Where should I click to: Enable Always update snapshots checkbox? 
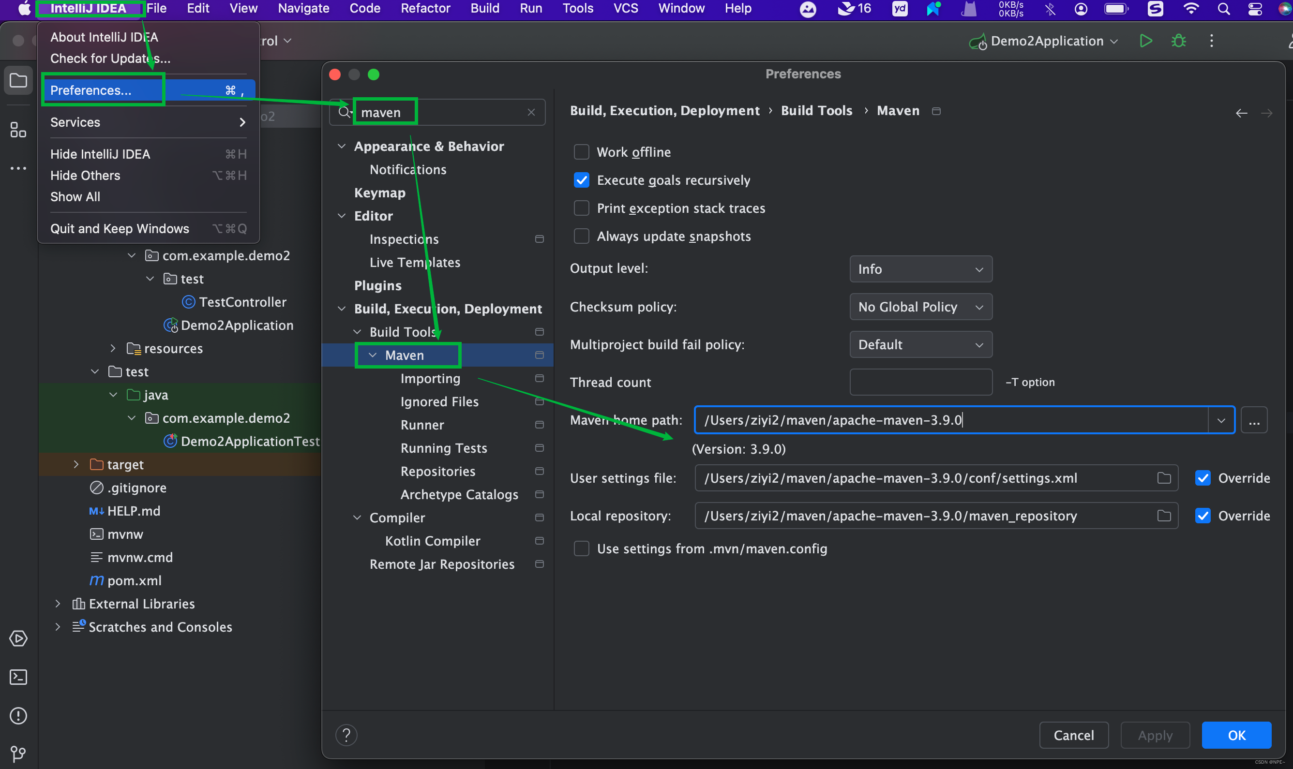(x=581, y=236)
